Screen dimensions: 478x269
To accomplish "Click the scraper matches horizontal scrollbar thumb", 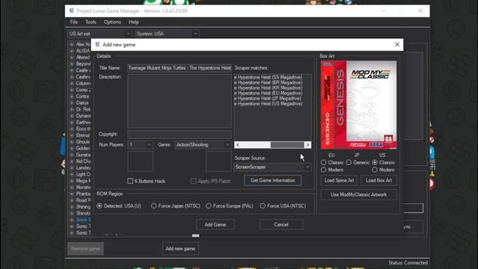I will tap(287, 145).
